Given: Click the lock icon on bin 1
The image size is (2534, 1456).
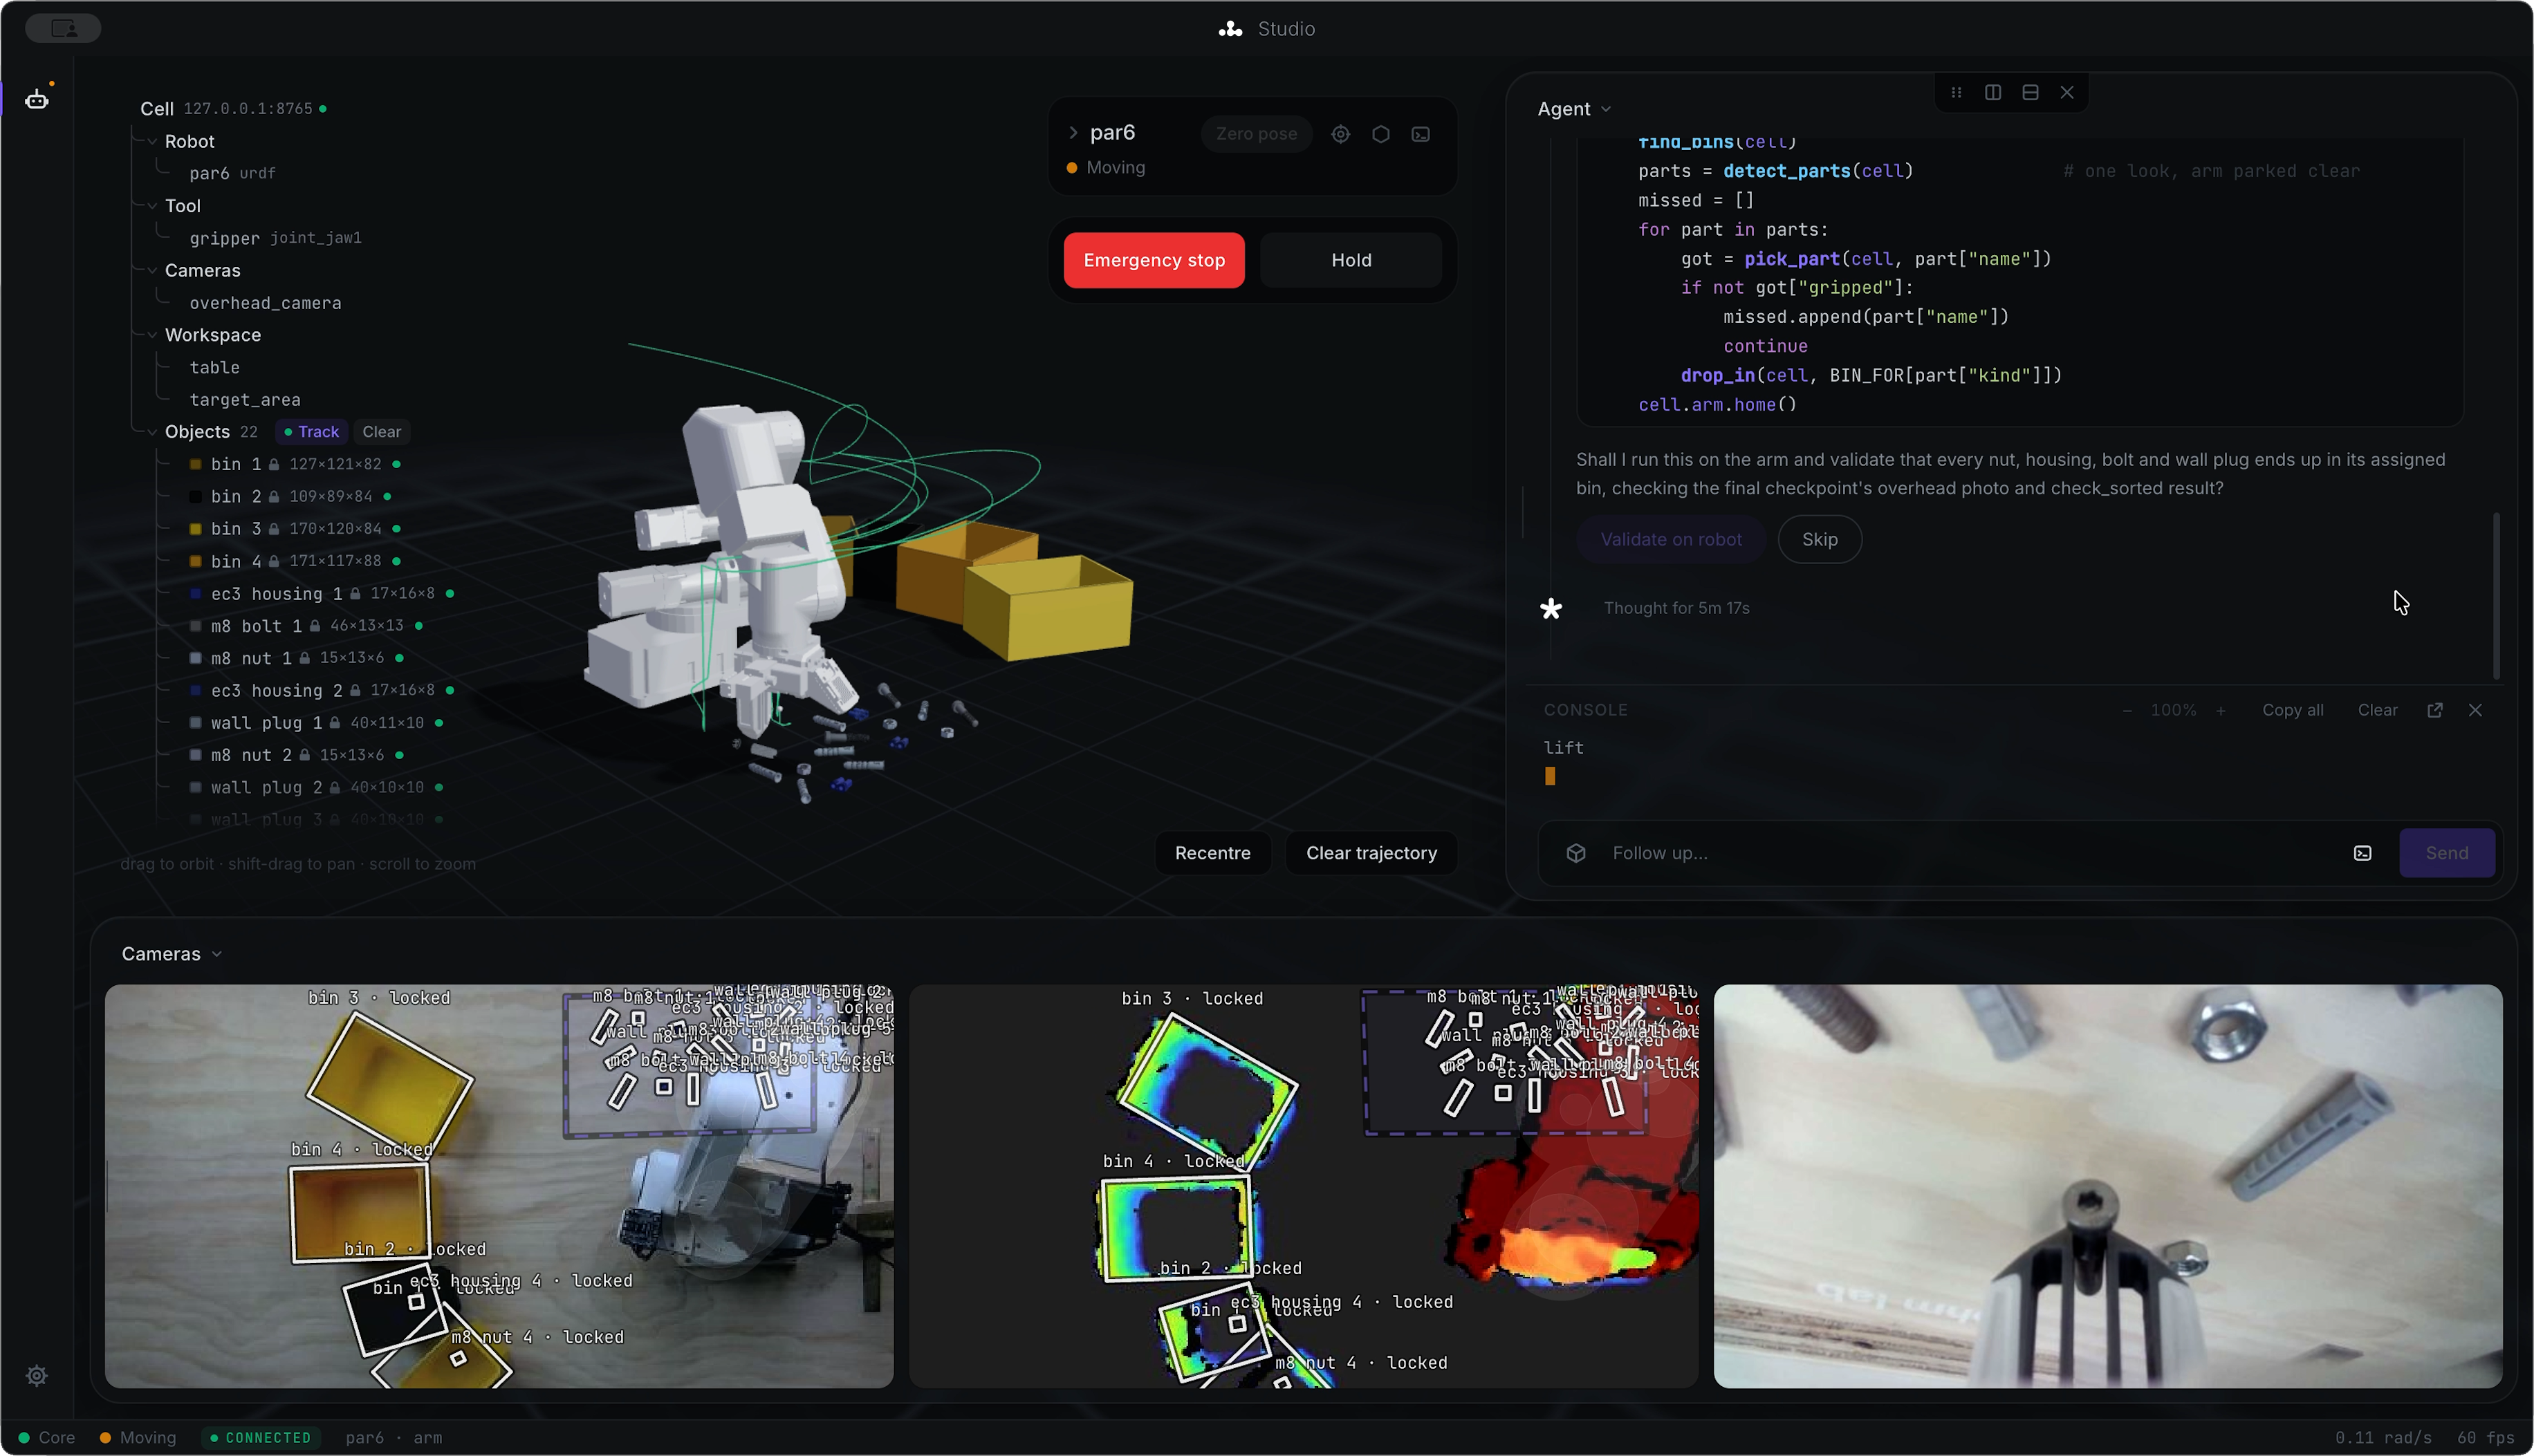Looking at the screenshot, I should tap(274, 464).
